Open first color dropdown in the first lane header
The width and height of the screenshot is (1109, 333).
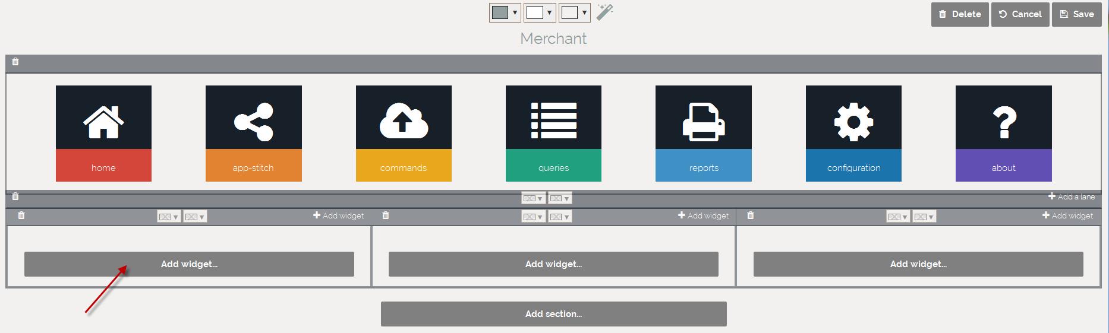click(168, 217)
